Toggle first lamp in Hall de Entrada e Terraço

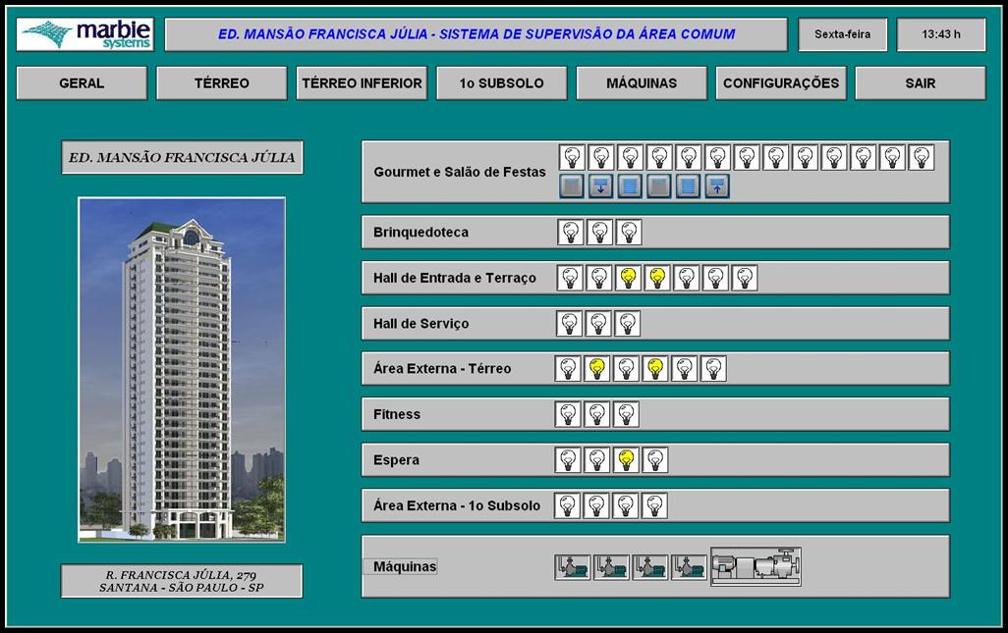570,278
